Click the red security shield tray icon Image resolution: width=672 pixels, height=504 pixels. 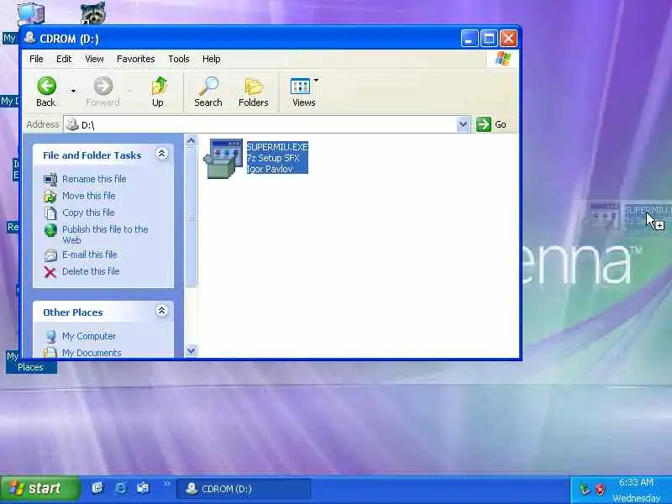(x=601, y=489)
